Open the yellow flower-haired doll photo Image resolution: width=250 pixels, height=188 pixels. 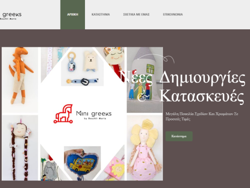click(x=145, y=148)
